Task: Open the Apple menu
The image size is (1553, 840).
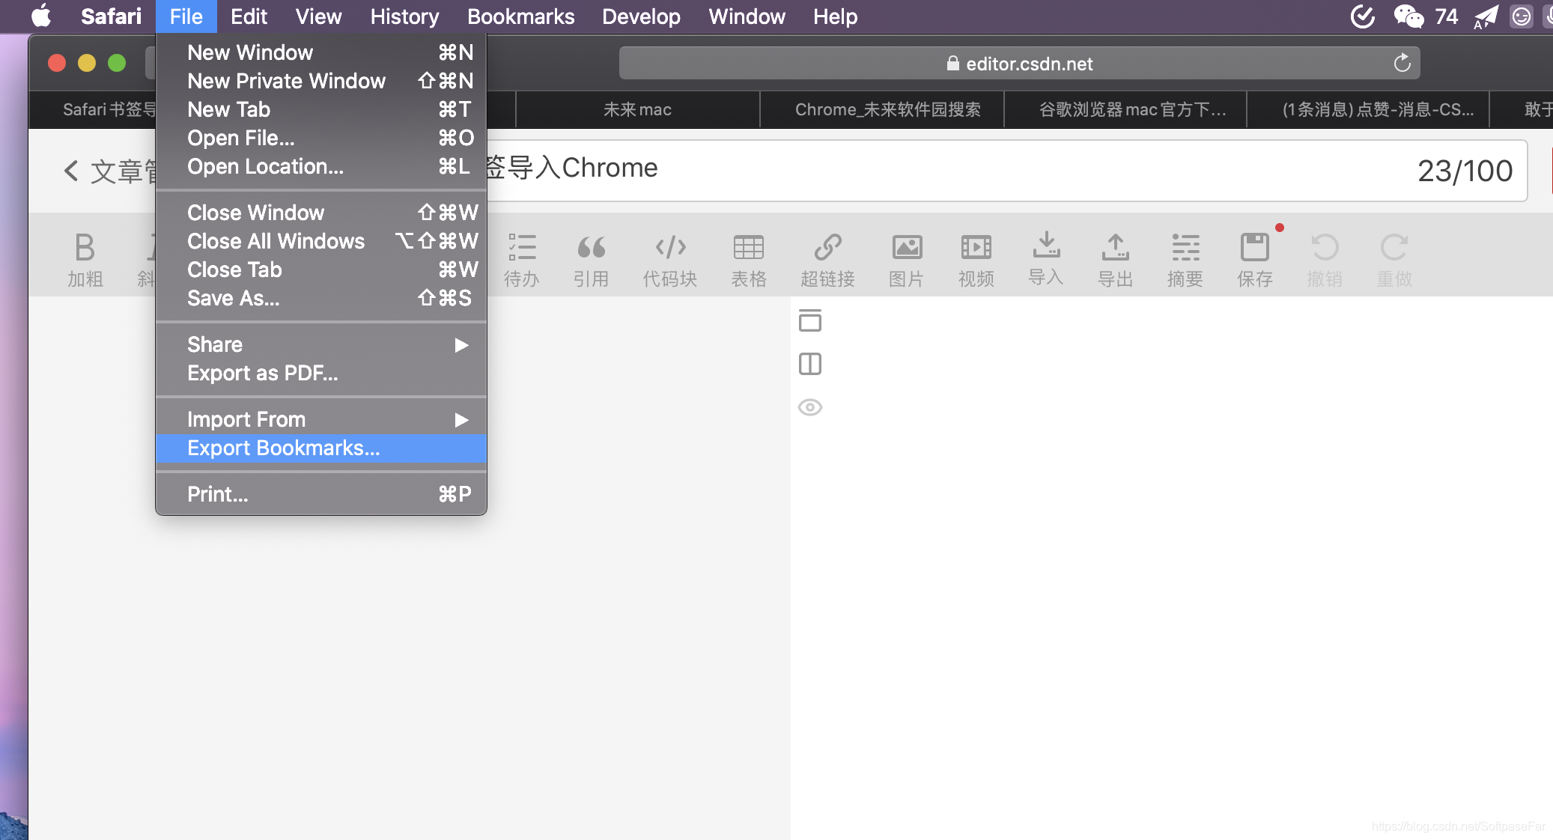Action: (x=42, y=16)
